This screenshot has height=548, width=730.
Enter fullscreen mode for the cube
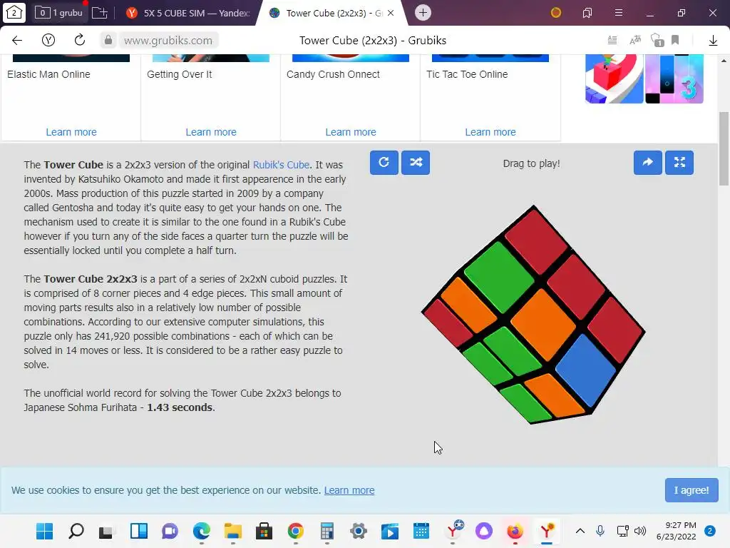click(x=679, y=163)
